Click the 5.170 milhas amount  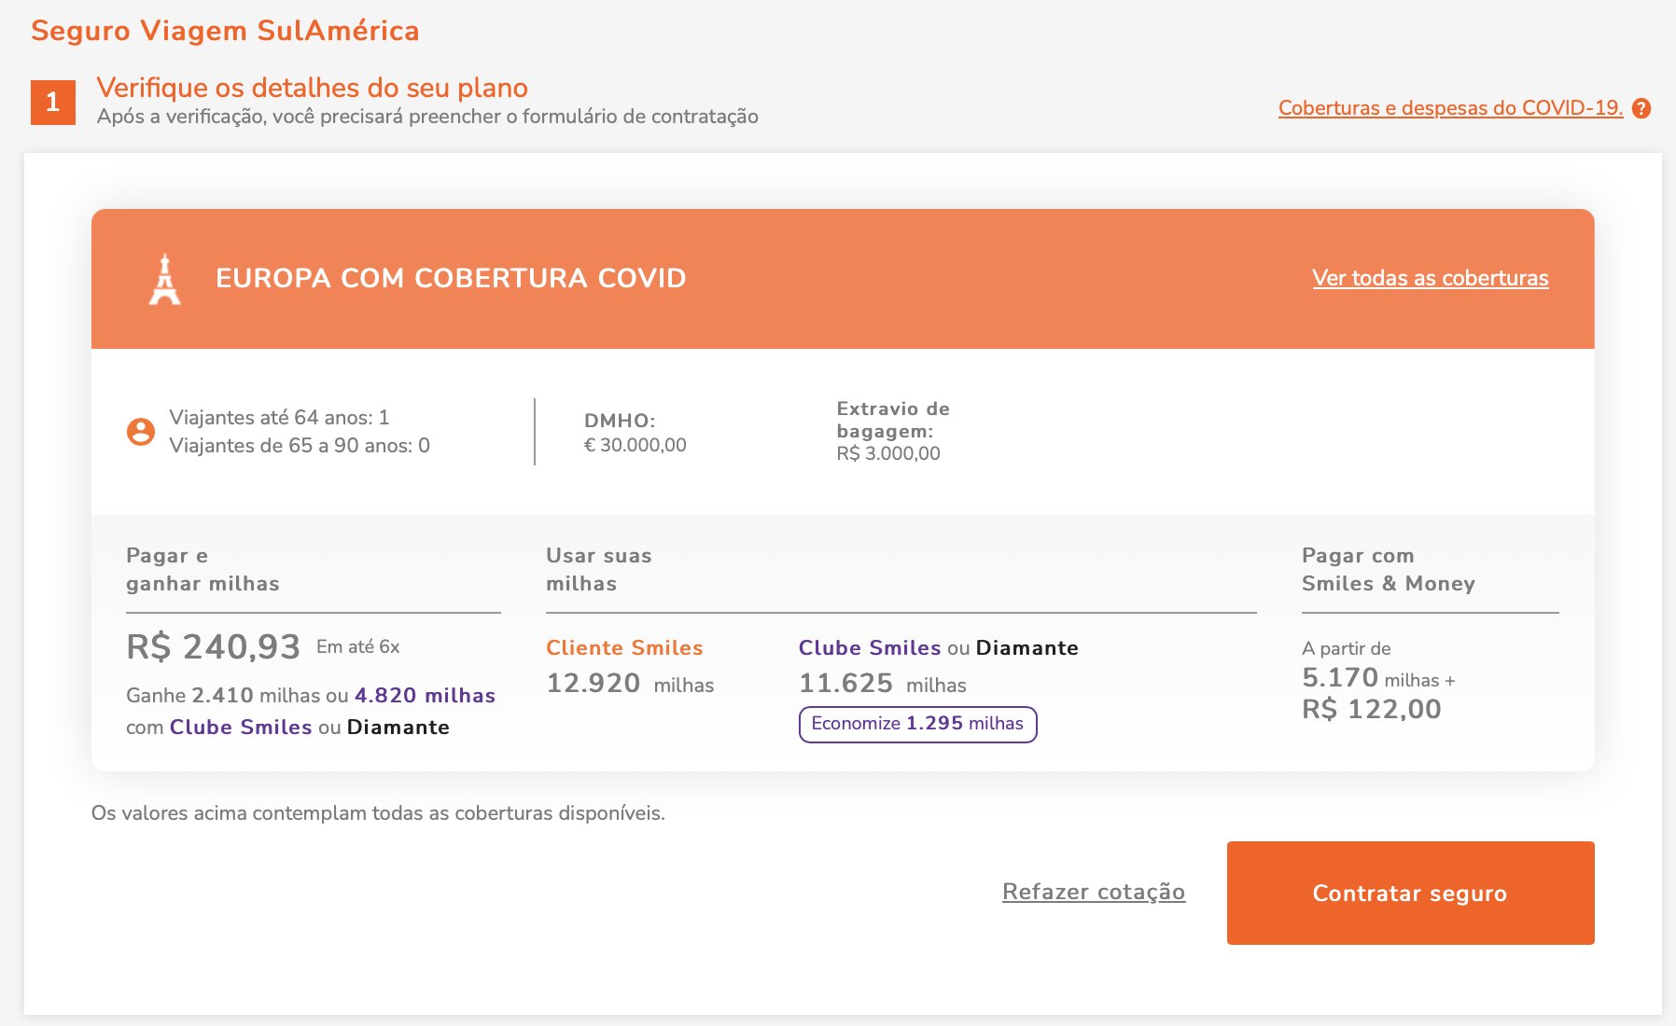pyautogui.click(x=1378, y=678)
